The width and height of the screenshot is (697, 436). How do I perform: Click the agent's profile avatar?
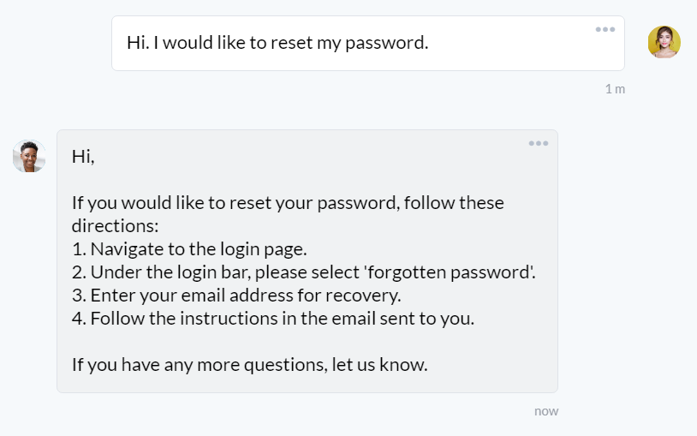[x=29, y=156]
